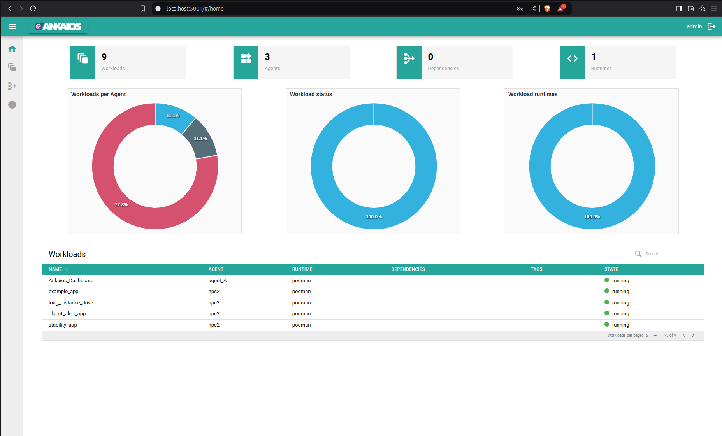
Task: Open Brave Rewards triangle icon
Action: pyautogui.click(x=561, y=8)
